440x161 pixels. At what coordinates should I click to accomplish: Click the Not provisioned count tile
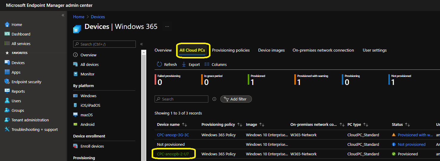tap(400, 80)
